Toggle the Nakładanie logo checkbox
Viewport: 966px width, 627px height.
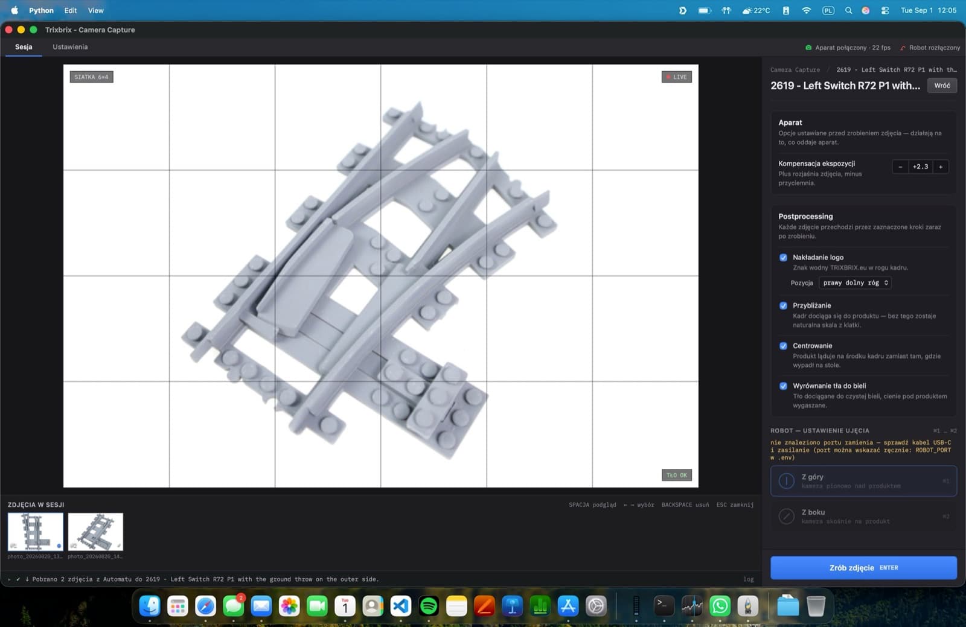pyautogui.click(x=783, y=257)
